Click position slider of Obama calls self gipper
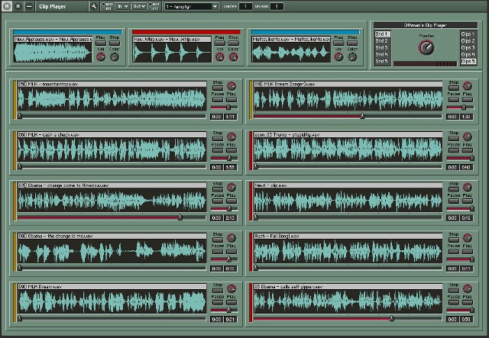The width and height of the screenshot is (489, 338). [348, 319]
